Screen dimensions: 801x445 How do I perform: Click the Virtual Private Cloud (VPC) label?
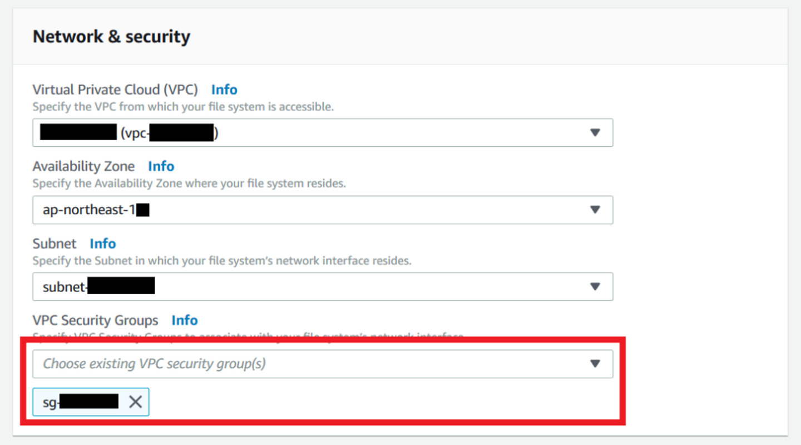point(115,90)
